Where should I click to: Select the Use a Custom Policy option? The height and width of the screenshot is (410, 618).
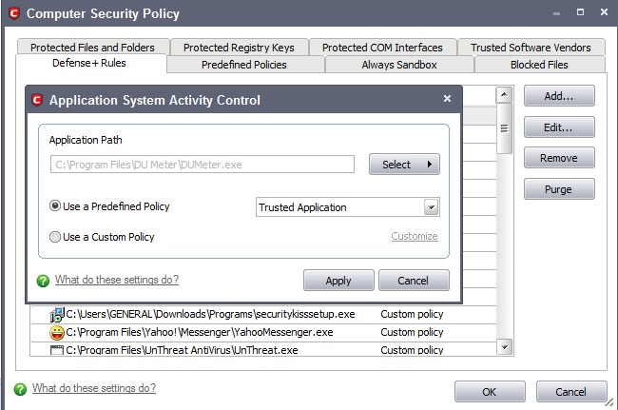coord(55,237)
